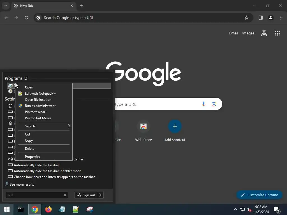The image size is (287, 215).
Task: Choose Cut from context menu
Action: (27, 134)
